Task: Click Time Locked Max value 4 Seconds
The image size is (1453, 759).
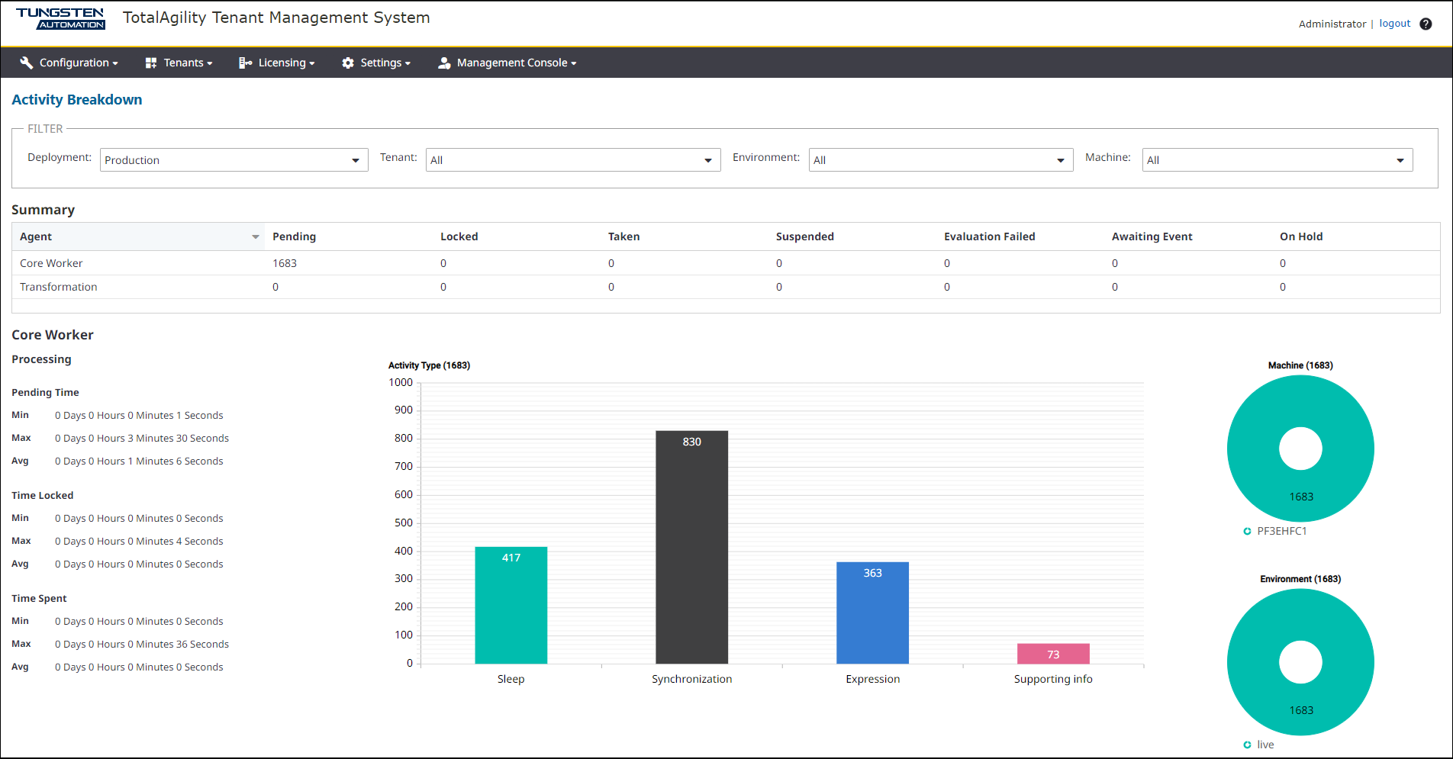Action: (x=139, y=541)
